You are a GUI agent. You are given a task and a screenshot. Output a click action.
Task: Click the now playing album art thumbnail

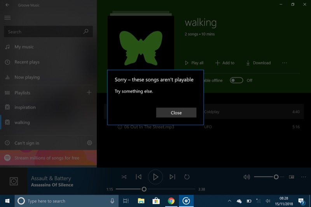14,181
